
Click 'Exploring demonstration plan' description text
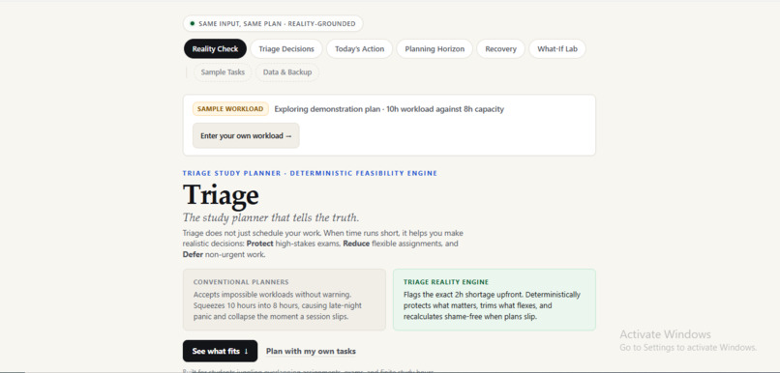[388, 109]
